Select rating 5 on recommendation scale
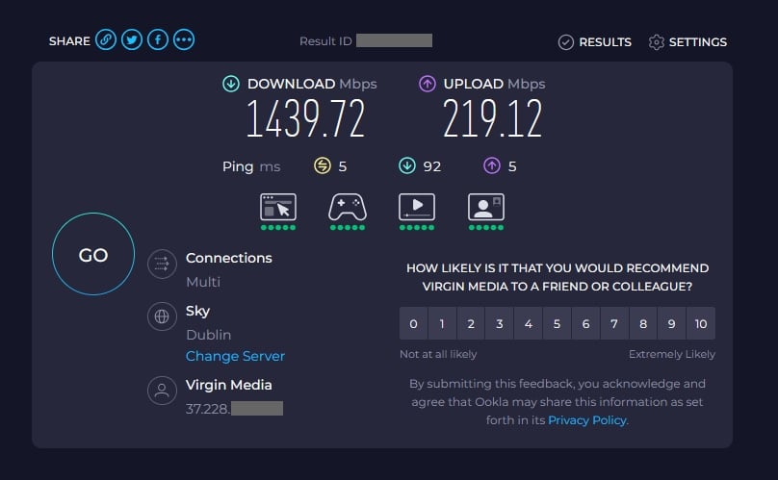This screenshot has width=778, height=480. 557,323
